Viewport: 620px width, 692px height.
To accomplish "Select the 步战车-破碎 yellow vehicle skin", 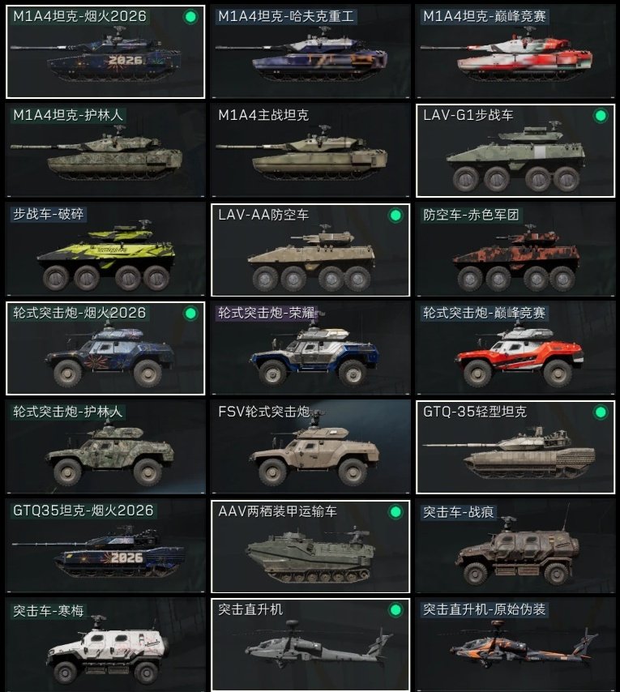I will click(x=105, y=250).
